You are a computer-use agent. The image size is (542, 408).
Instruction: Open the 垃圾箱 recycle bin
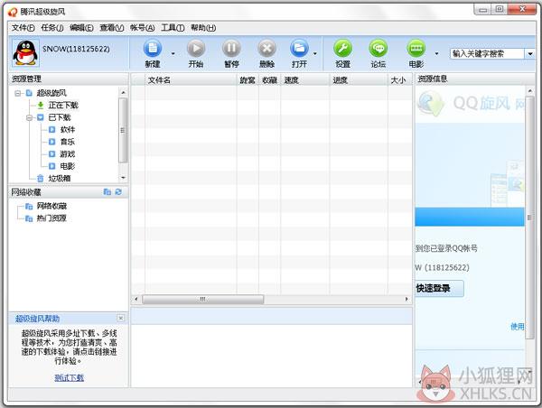click(x=60, y=178)
